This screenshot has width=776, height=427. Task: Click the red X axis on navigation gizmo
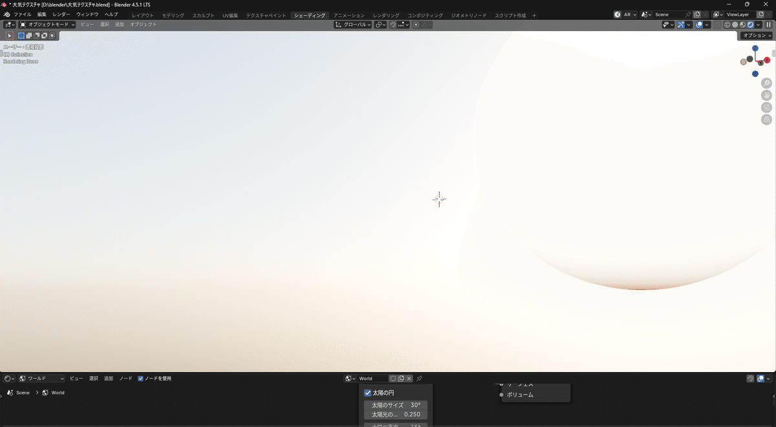[x=767, y=60]
